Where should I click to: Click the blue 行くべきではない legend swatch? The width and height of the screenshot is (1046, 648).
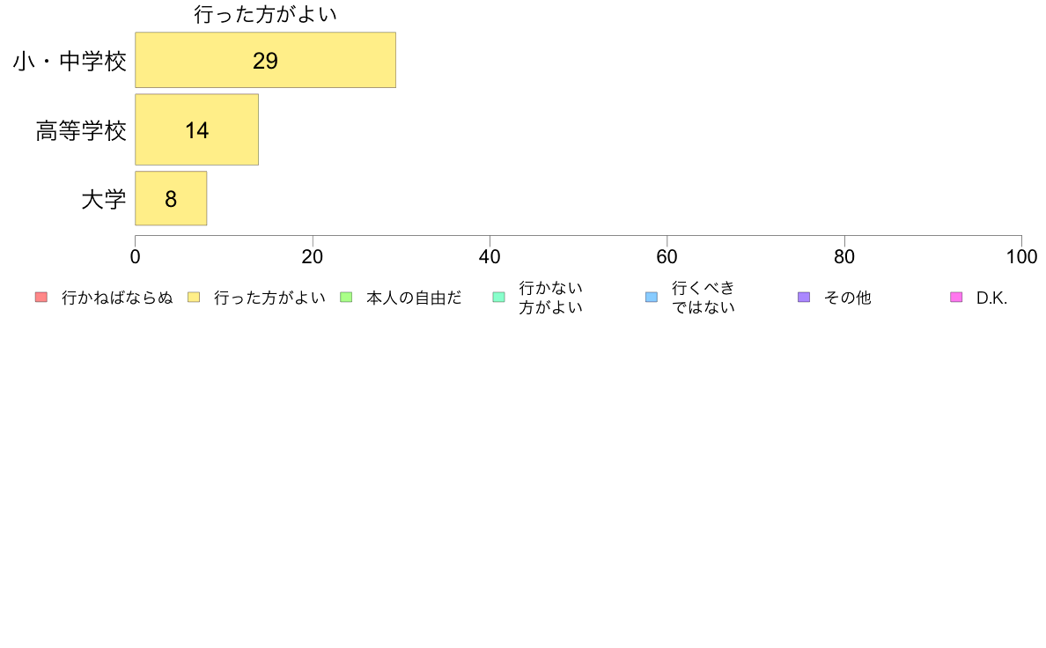(x=651, y=297)
